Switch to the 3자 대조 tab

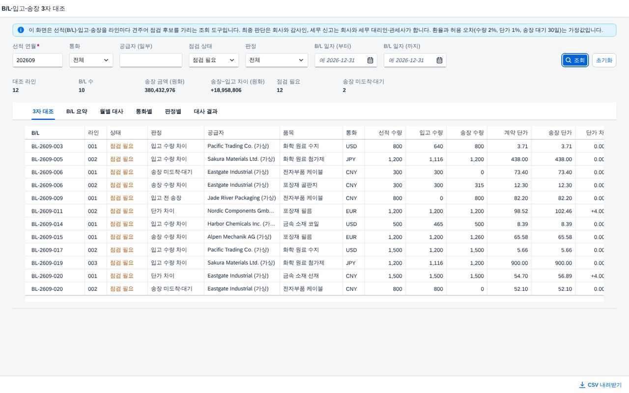click(43, 112)
